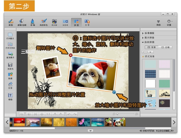
Task: Click the redo arrow
Action: click(75, 114)
